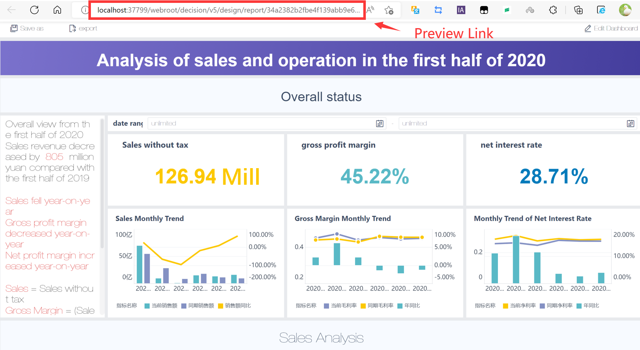
Task: Click the Internet Explorer mode icon
Action: [601, 10]
